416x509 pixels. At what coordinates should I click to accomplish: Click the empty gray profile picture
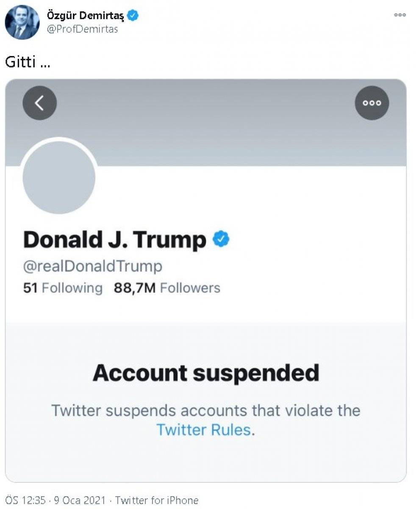coord(59,177)
